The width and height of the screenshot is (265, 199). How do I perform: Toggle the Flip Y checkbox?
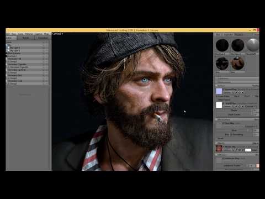[x=247, y=96]
